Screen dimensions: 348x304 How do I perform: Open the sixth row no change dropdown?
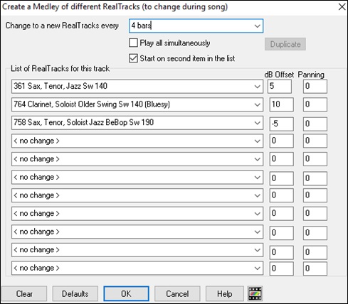click(137, 178)
